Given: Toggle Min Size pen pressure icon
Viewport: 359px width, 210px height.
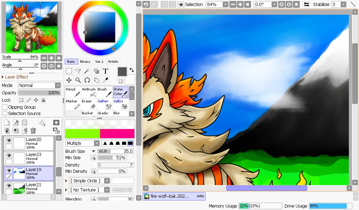Looking at the screenshot, I should [93, 158].
